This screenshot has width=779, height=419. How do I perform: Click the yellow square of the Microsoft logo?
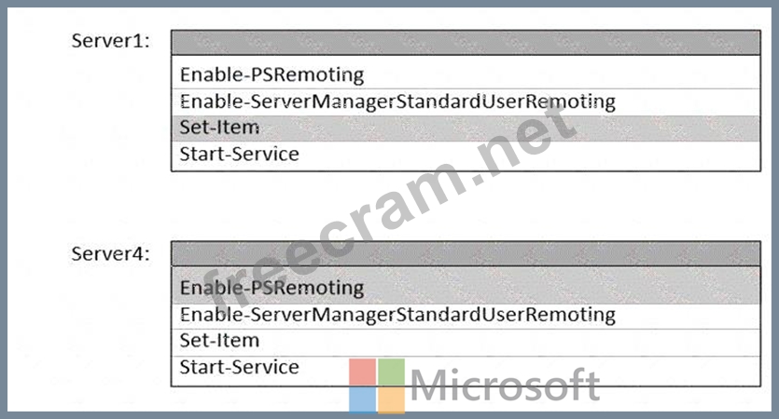pyautogui.click(x=392, y=400)
